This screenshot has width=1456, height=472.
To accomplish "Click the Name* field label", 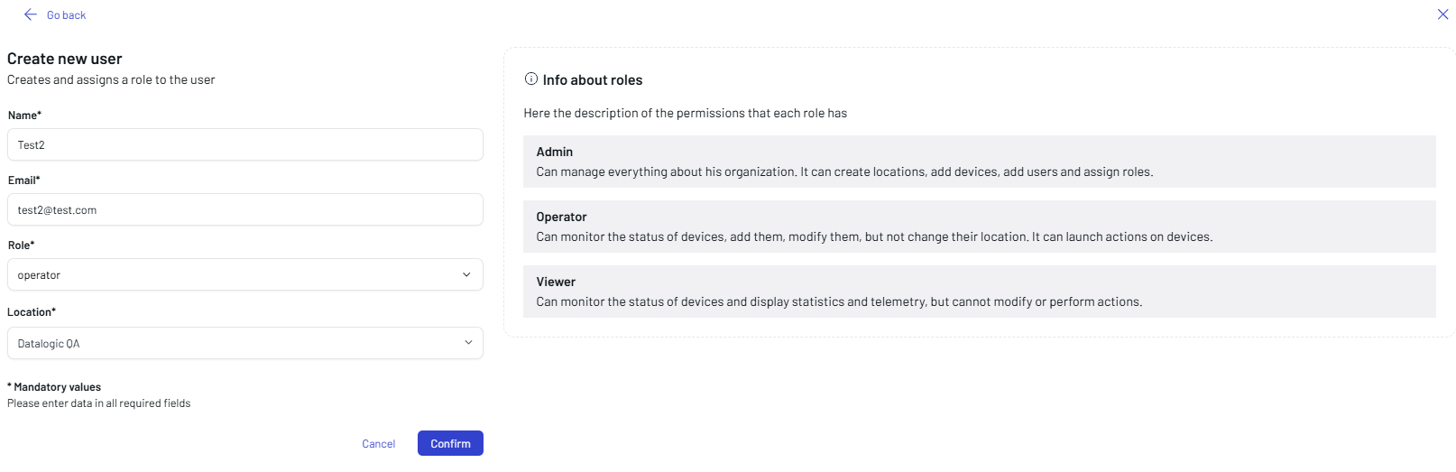I will [x=24, y=116].
